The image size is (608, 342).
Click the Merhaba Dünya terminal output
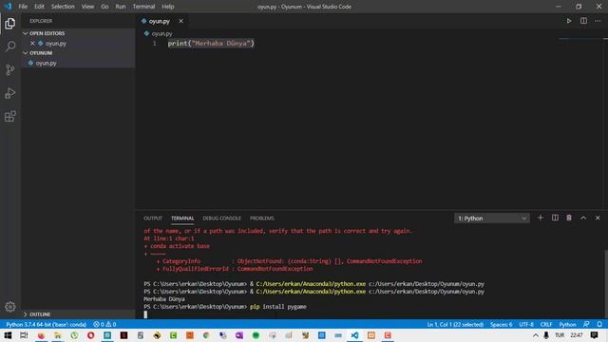(x=164, y=299)
